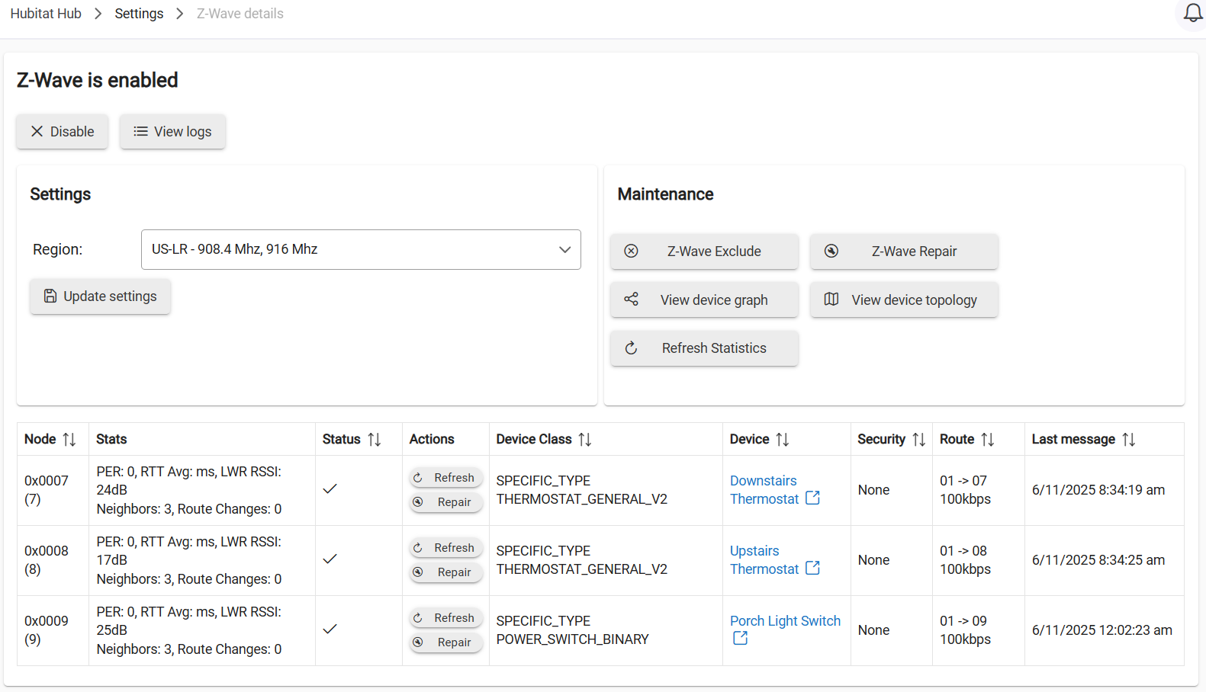
Task: Click last message 8:34:25 am
Action: point(1098,560)
